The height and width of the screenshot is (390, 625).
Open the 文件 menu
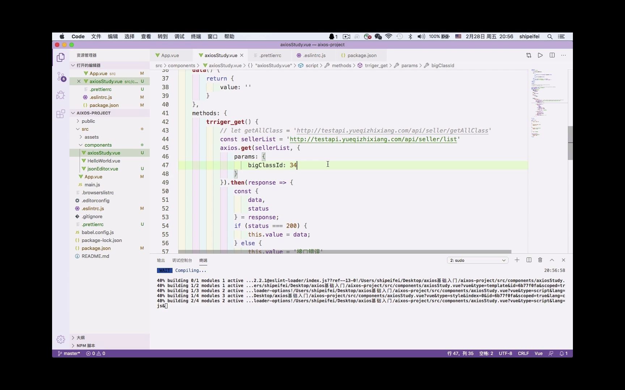tap(96, 36)
